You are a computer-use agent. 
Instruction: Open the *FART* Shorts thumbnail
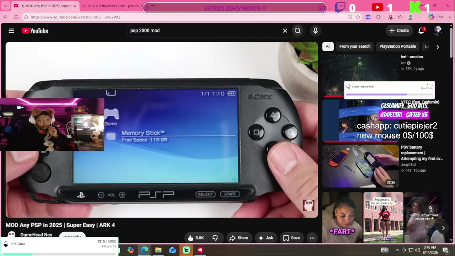(x=342, y=218)
